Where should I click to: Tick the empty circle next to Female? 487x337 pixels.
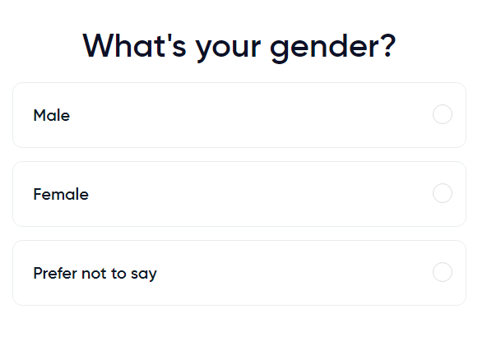coord(443,193)
